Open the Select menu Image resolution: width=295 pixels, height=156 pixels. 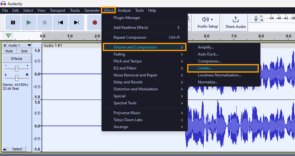pyautogui.click(x=28, y=10)
